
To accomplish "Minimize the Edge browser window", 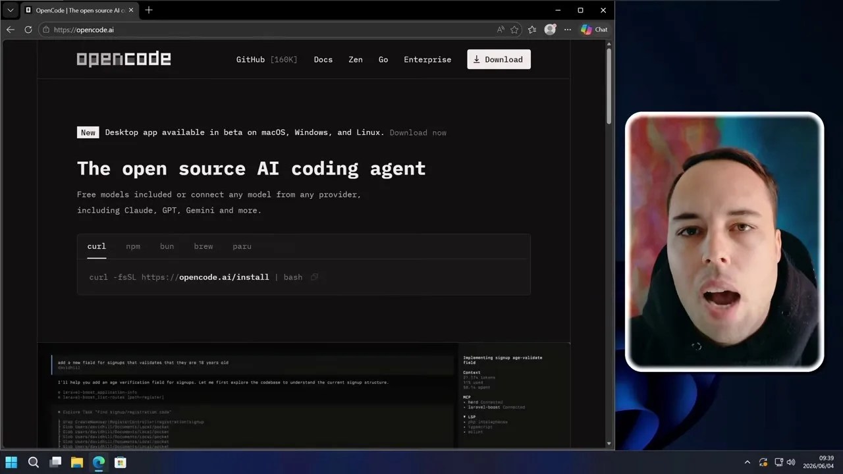I will 558,11.
